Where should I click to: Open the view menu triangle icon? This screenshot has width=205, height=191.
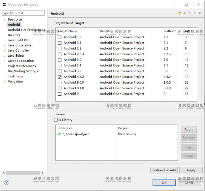(x=200, y=13)
